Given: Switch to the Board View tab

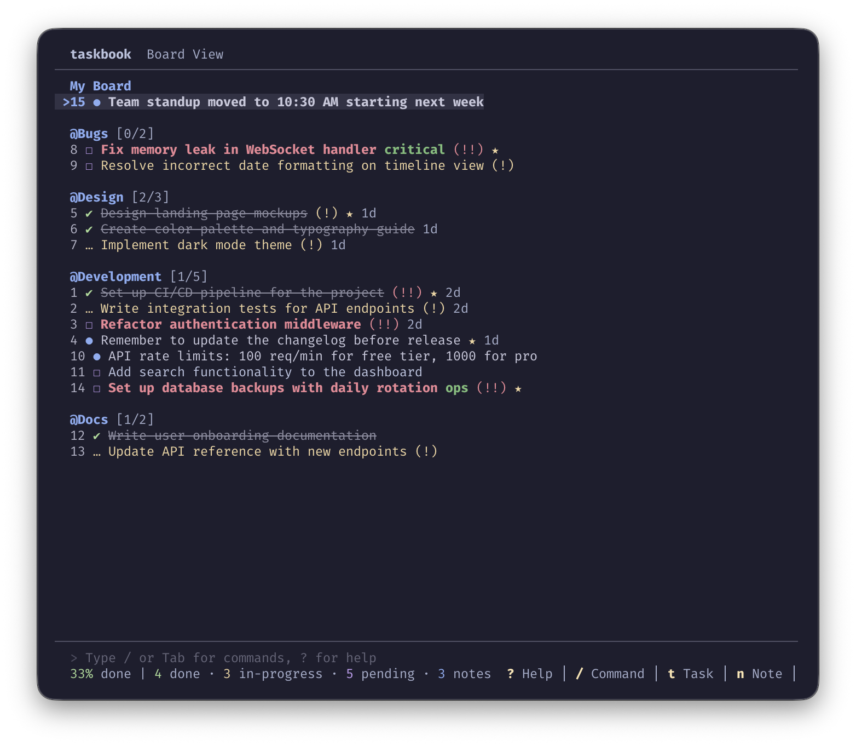Looking at the screenshot, I should (x=185, y=54).
